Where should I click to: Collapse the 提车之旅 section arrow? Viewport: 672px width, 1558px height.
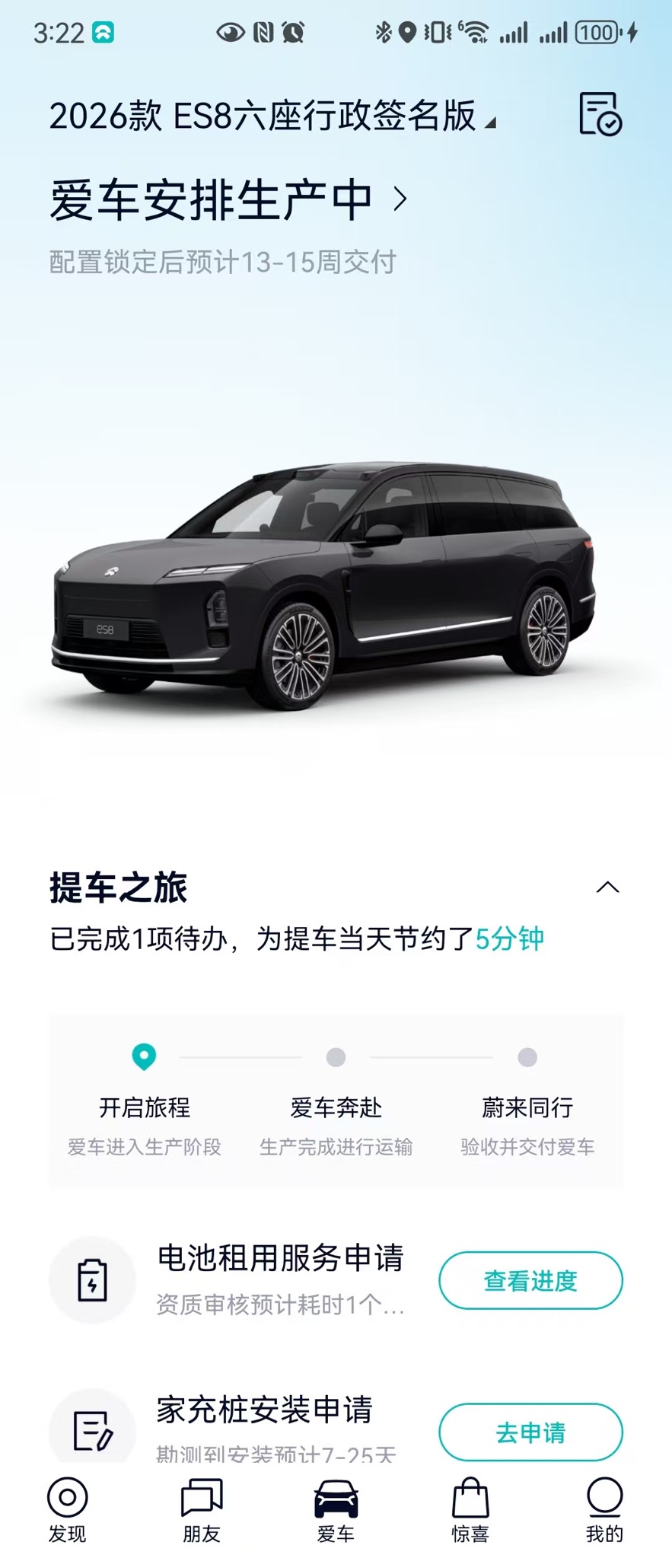(x=607, y=887)
